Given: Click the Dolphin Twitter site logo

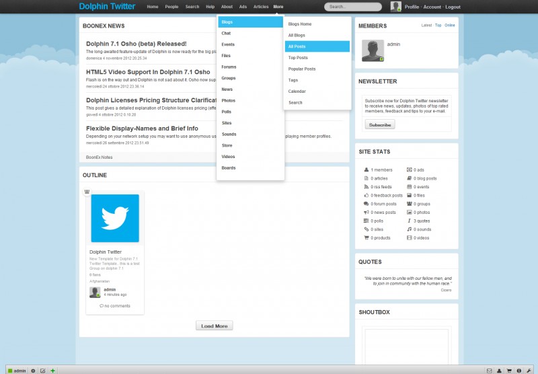Looking at the screenshot, I should pyautogui.click(x=107, y=7).
